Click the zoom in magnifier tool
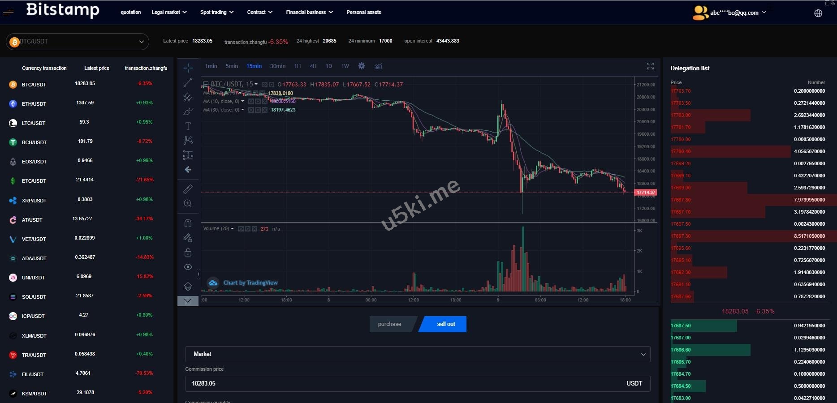The image size is (837, 403). pos(188,203)
